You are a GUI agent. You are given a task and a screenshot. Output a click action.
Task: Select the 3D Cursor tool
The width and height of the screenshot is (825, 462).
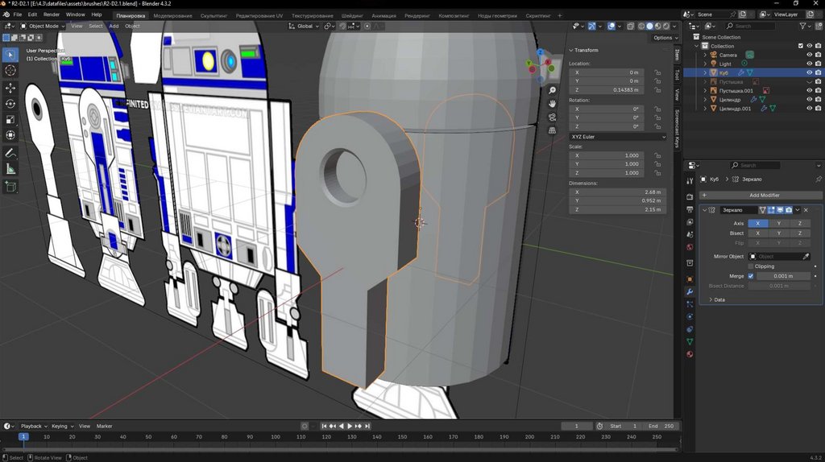(x=10, y=70)
